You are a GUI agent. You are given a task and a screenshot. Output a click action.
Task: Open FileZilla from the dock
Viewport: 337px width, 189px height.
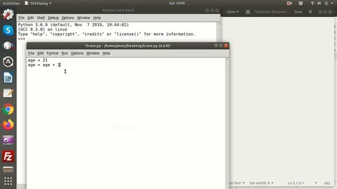click(x=8, y=156)
